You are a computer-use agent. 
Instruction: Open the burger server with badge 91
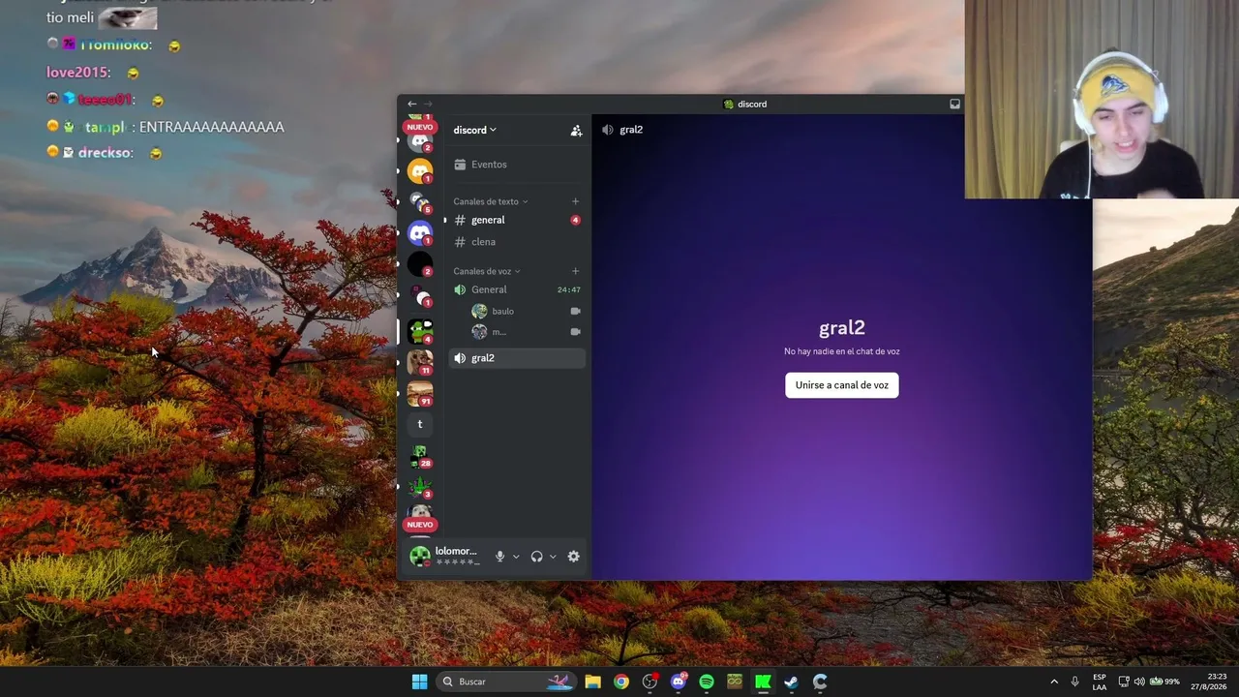point(420,393)
